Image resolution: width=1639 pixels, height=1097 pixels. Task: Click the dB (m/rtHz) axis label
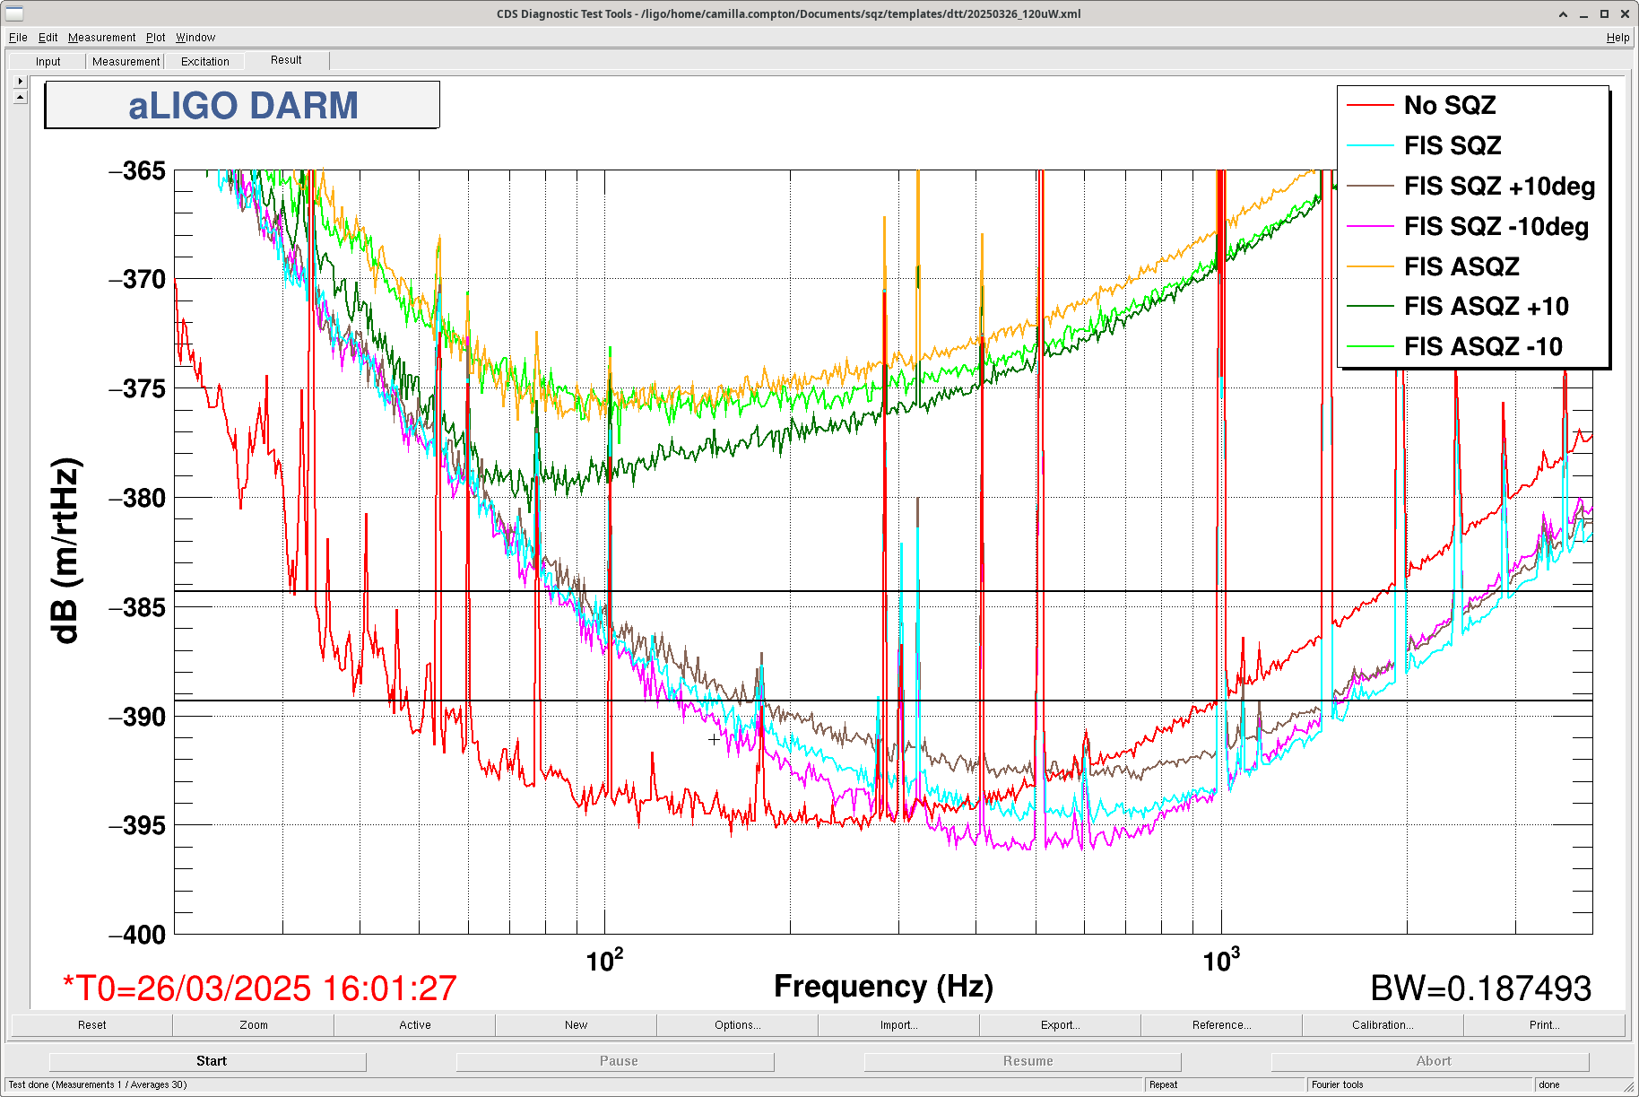tap(66, 551)
